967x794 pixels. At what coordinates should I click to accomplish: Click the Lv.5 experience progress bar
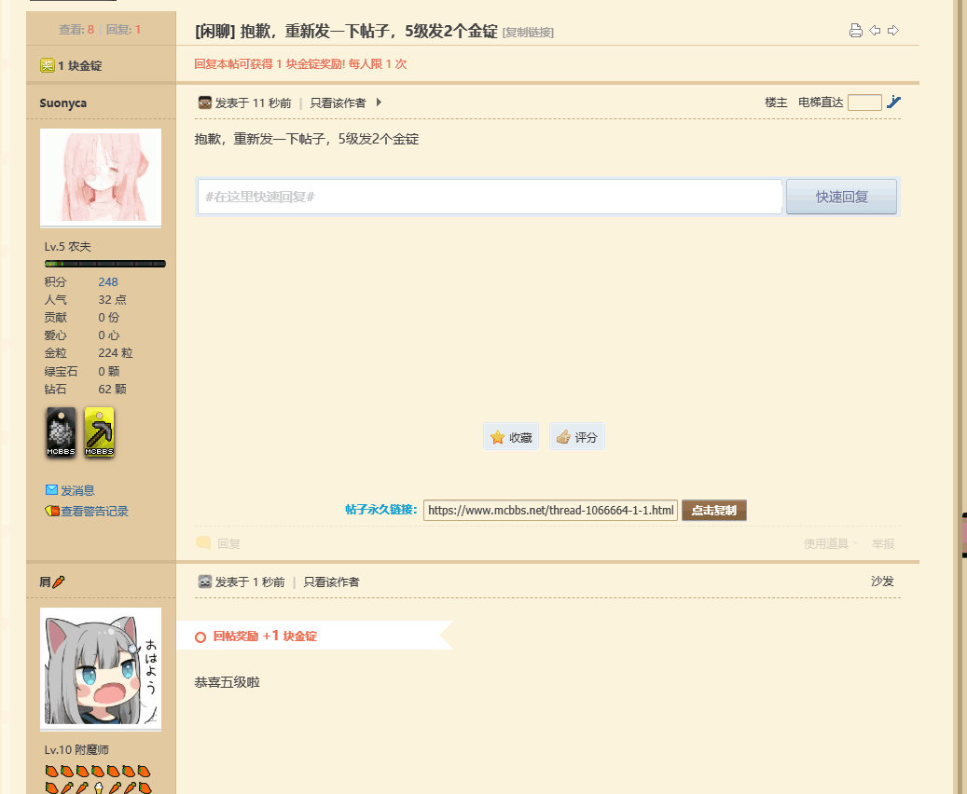[104, 264]
